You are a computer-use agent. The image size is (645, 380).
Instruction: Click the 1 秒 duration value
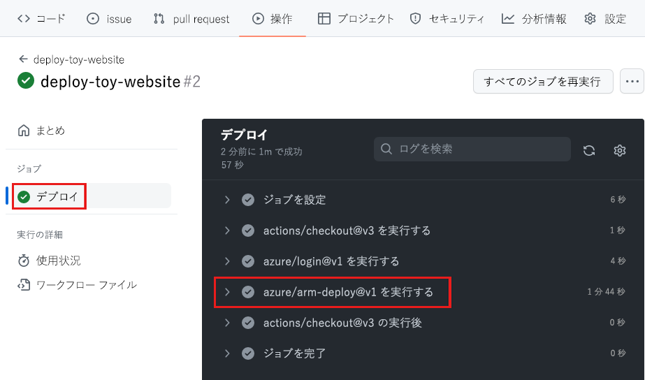tap(618, 231)
